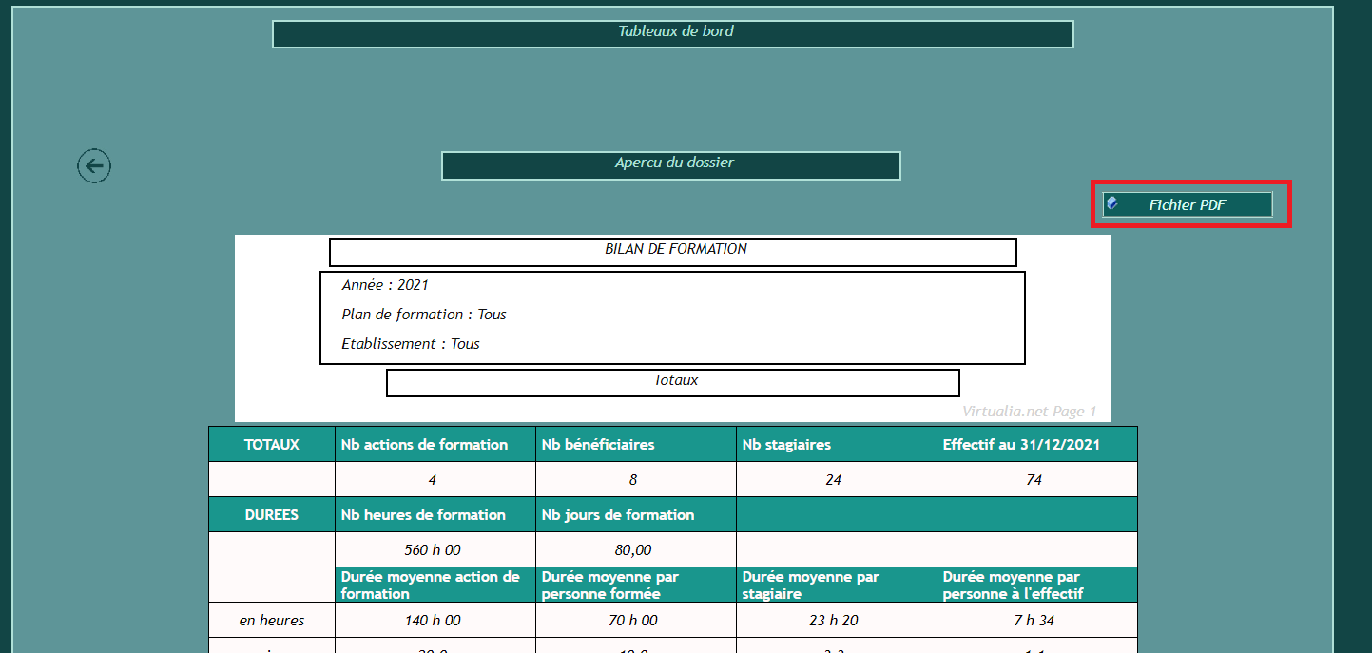Click the small icon on Fichier PDF button
This screenshot has width=1372, height=653.
[1112, 203]
